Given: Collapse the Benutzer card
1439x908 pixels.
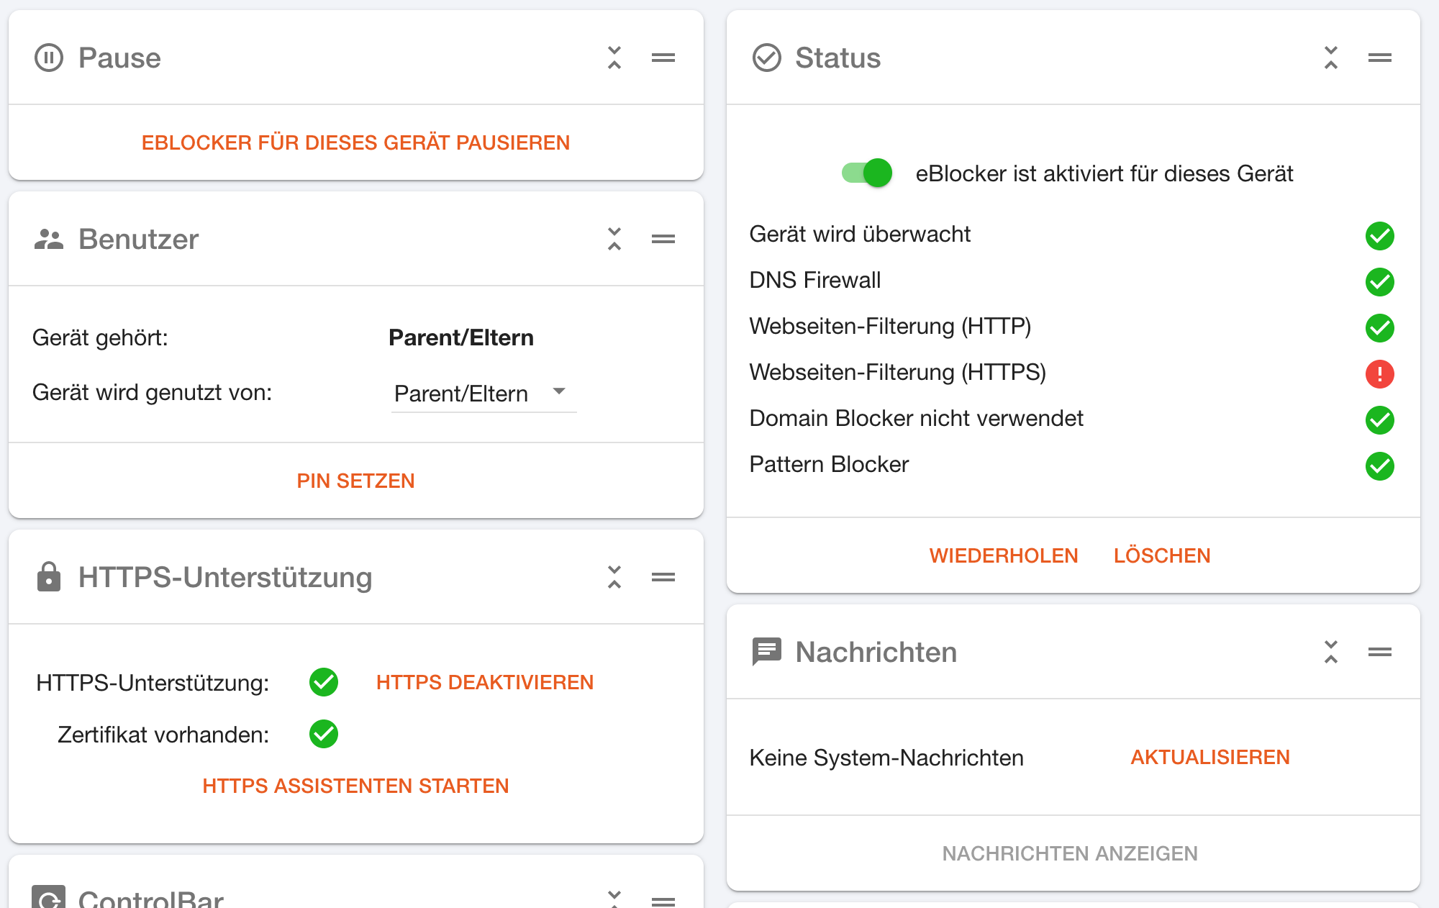Looking at the screenshot, I should [614, 239].
